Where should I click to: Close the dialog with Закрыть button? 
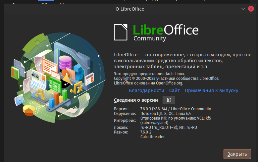tap(237, 154)
